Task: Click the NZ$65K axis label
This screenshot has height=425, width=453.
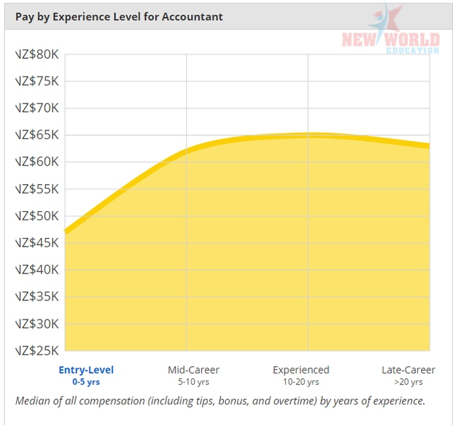Action: coord(38,135)
